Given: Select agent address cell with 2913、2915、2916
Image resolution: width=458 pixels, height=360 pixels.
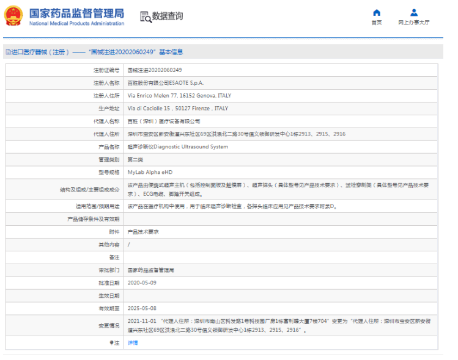Looking at the screenshot, I should [x=236, y=134].
